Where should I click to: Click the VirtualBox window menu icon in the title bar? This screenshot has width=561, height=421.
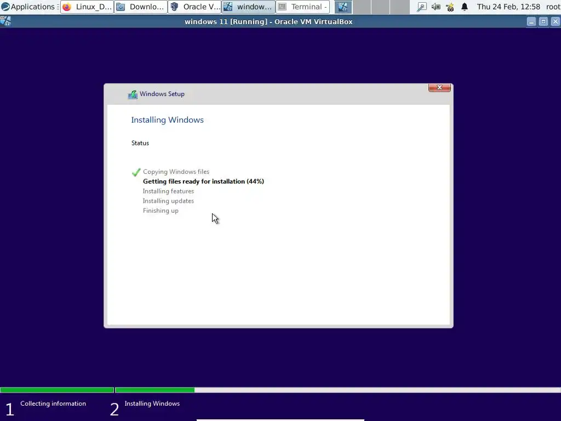coord(5,21)
